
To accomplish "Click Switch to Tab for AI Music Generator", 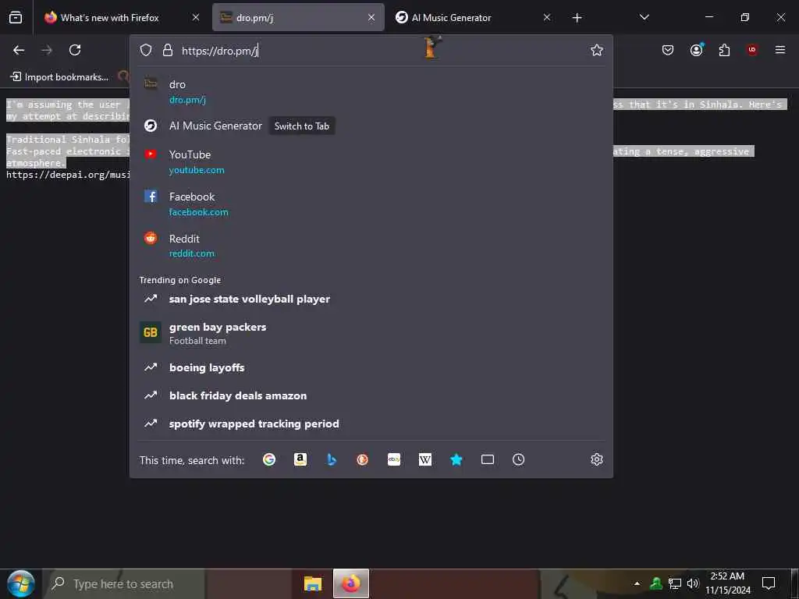I will [302, 126].
